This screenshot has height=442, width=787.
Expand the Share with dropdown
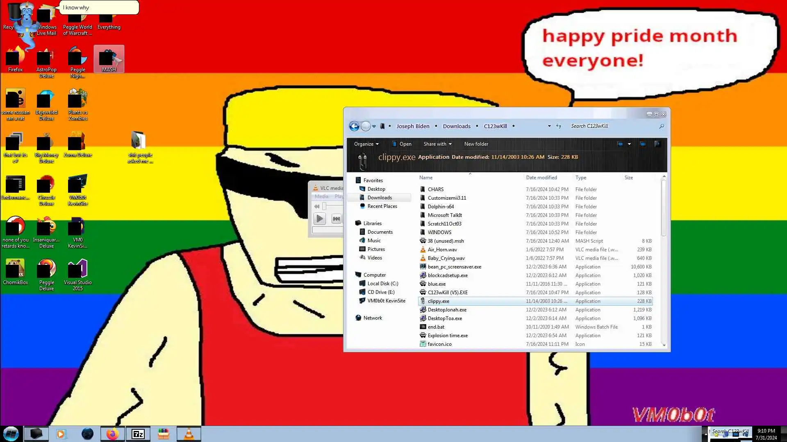[437, 144]
